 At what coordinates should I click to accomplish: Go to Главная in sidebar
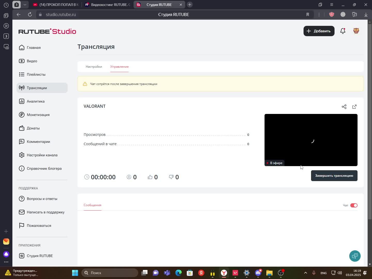coord(42,48)
